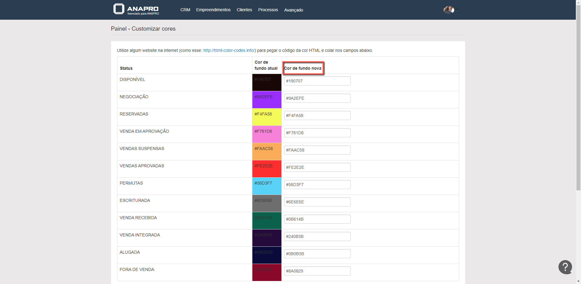Viewport: 581px width, 284px height.
Task: Click the DISPONÍVEL new color input field
Action: coord(317,81)
